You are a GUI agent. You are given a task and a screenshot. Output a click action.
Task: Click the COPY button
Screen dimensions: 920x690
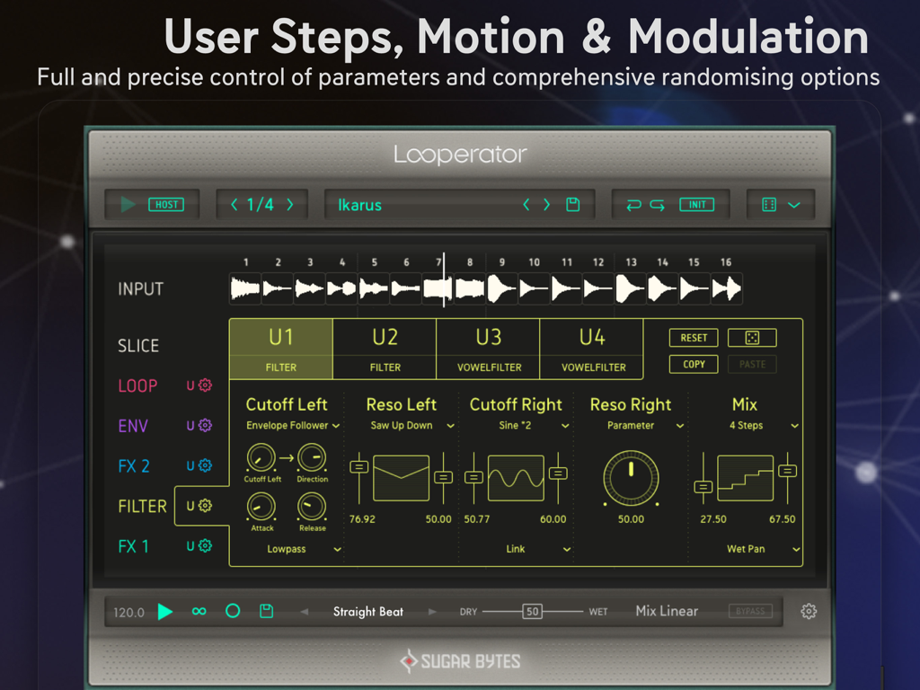coord(693,364)
